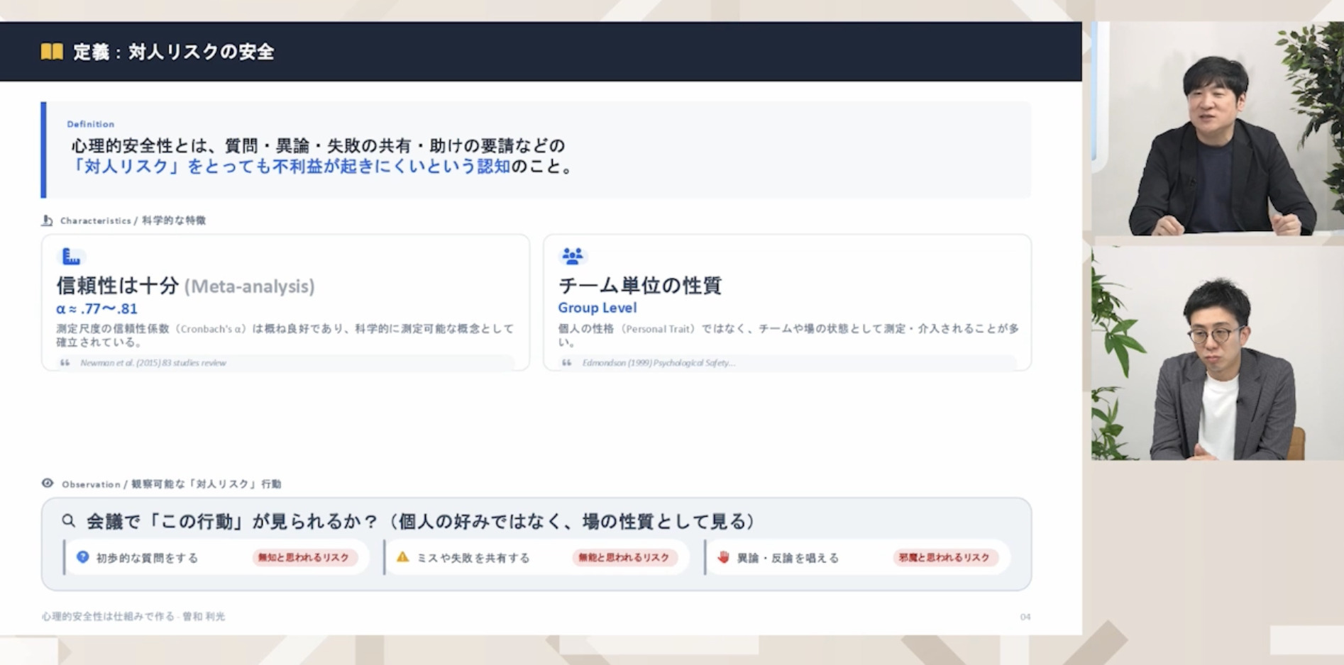Image resolution: width=1344 pixels, height=665 pixels.
Task: Select the webcam feed of speaker in black jacket
Action: pyautogui.click(x=1218, y=128)
